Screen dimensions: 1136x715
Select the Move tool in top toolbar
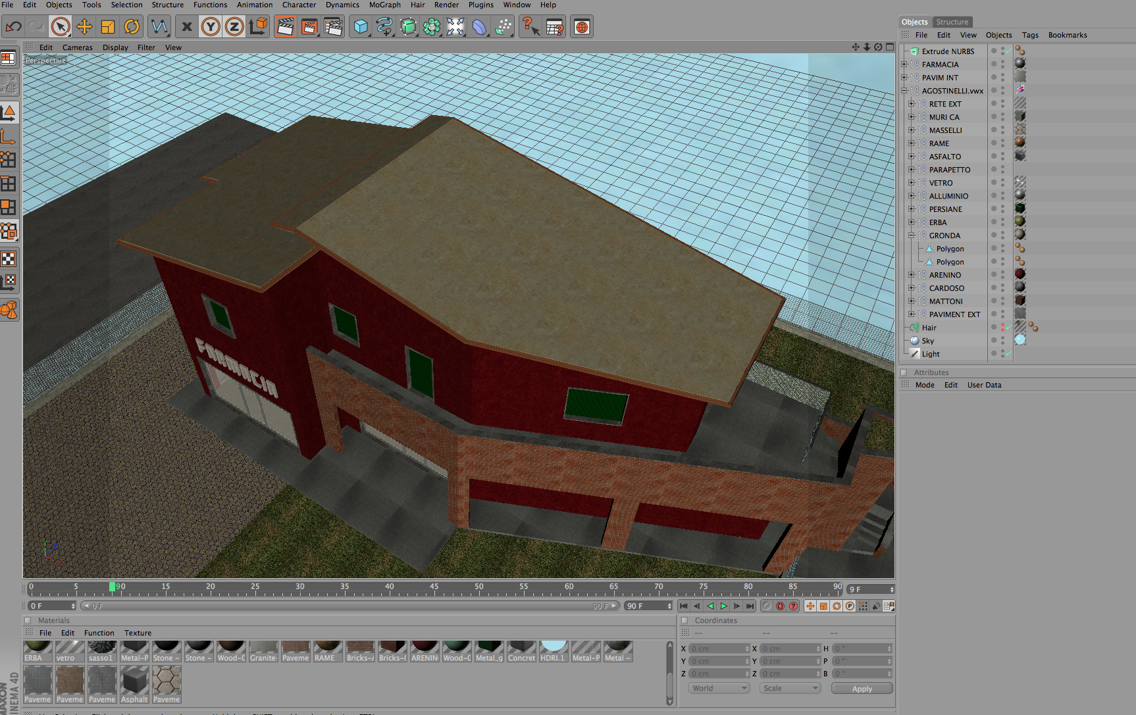[84, 27]
